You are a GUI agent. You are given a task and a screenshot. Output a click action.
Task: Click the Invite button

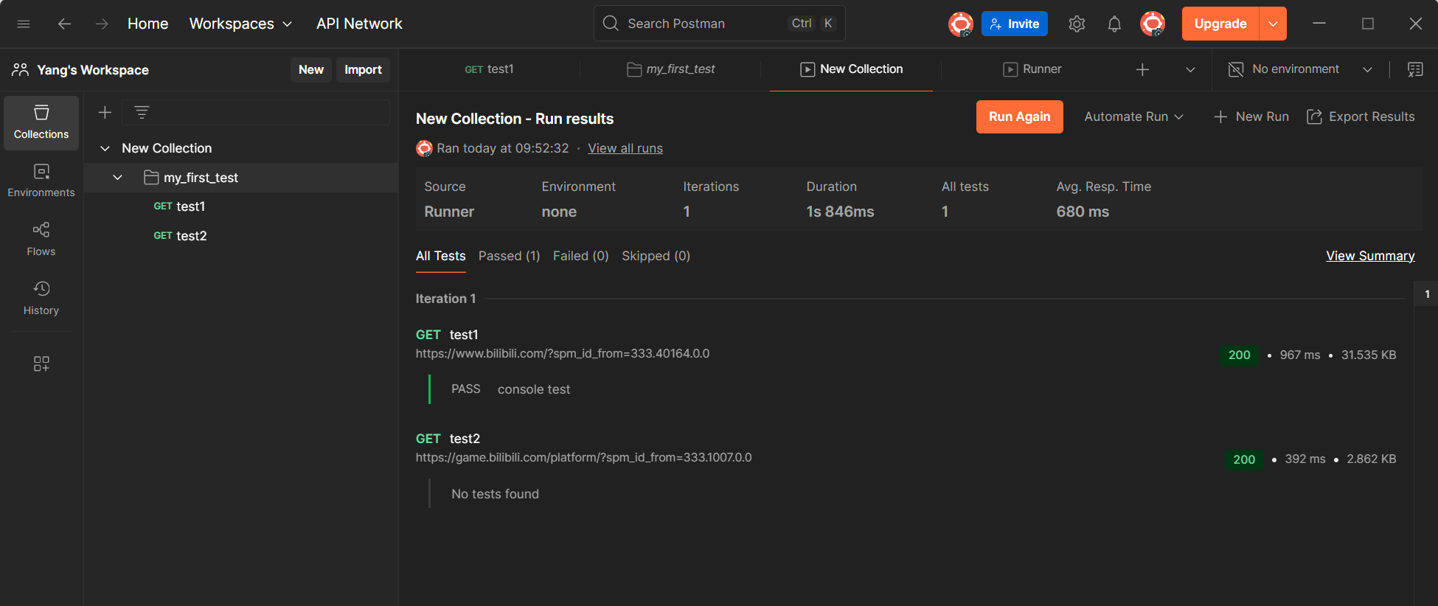[1014, 24]
